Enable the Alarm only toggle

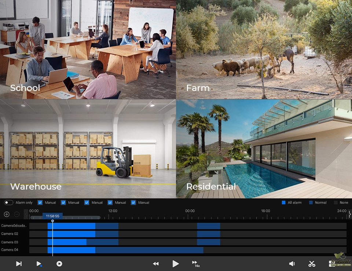pos(9,202)
